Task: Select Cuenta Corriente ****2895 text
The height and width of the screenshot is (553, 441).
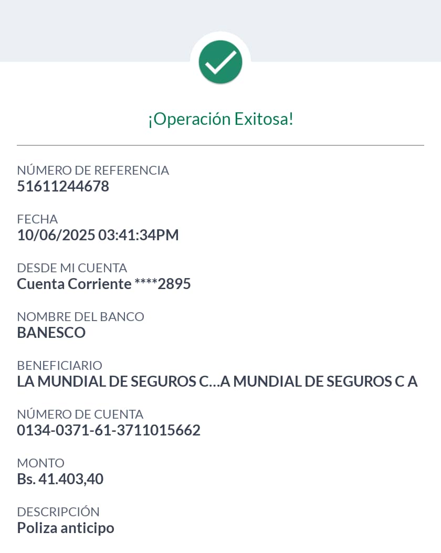Action: click(104, 284)
